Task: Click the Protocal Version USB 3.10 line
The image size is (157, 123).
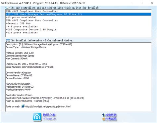Action: coord(20,53)
